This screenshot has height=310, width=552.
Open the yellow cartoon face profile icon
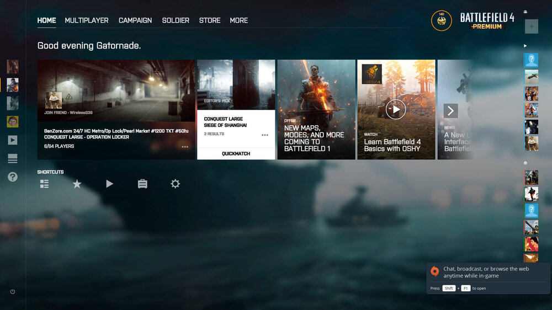pyautogui.click(x=13, y=122)
